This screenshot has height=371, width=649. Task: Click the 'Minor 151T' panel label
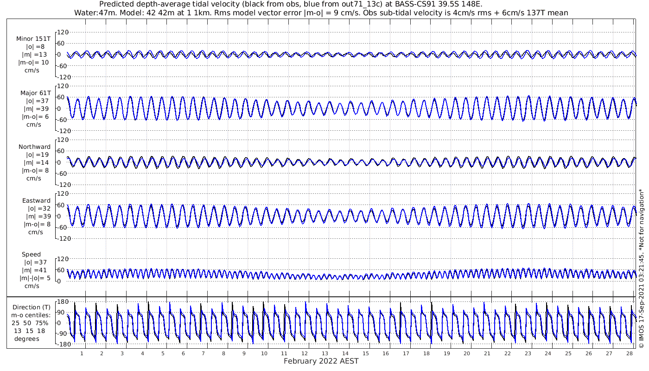coord(33,39)
